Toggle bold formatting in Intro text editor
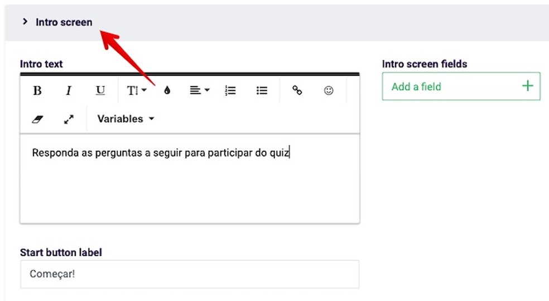The width and height of the screenshot is (549, 301). point(37,90)
